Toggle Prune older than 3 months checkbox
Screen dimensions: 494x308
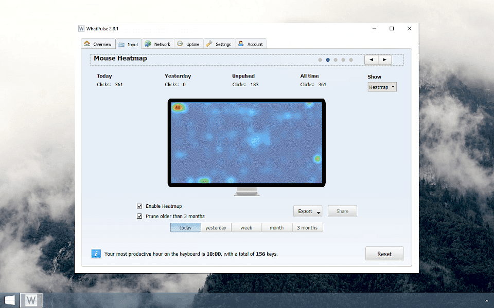coord(139,216)
